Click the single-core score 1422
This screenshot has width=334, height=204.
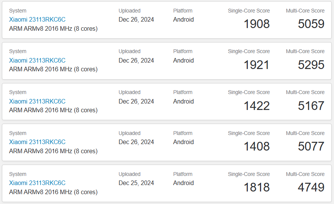(x=257, y=106)
